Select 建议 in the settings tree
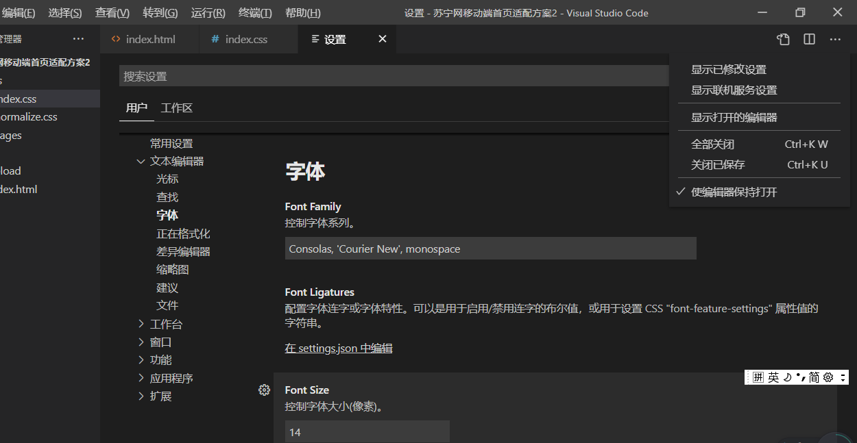Viewport: 857px width, 443px height. pos(167,288)
